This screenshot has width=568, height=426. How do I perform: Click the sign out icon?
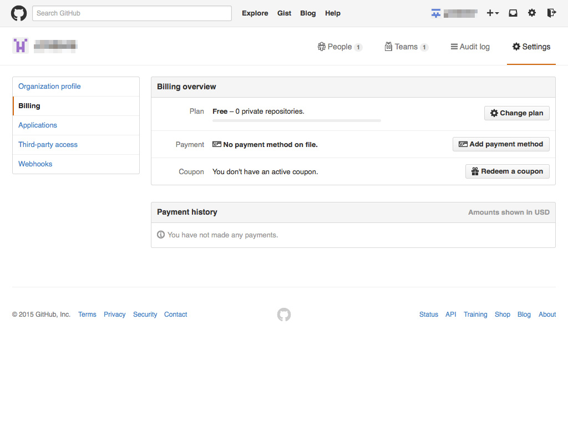[551, 13]
